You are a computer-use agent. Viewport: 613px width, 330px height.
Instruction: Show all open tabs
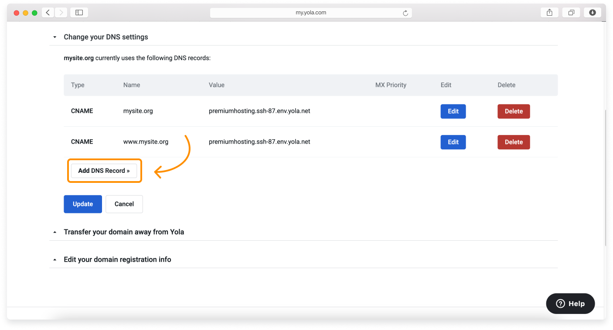571,12
